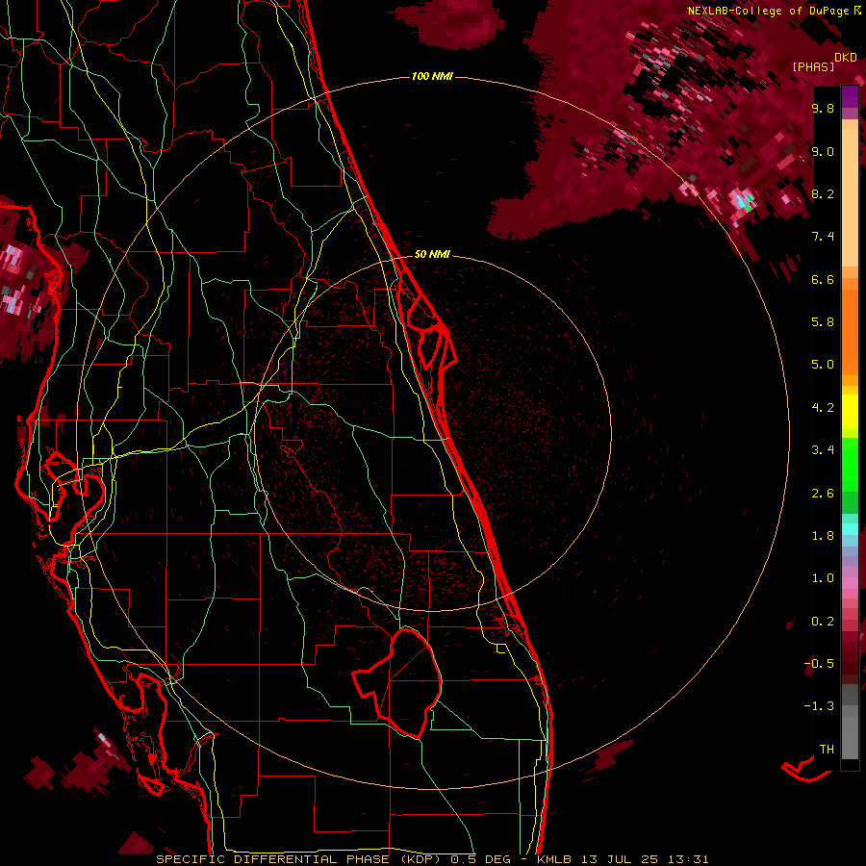Viewport: 866px width, 866px height.
Task: Pick the gray segment beside TH
Action: click(850, 737)
